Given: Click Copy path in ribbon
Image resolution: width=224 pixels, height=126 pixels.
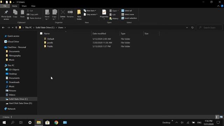Looking at the screenshot, I should coord(33,14).
